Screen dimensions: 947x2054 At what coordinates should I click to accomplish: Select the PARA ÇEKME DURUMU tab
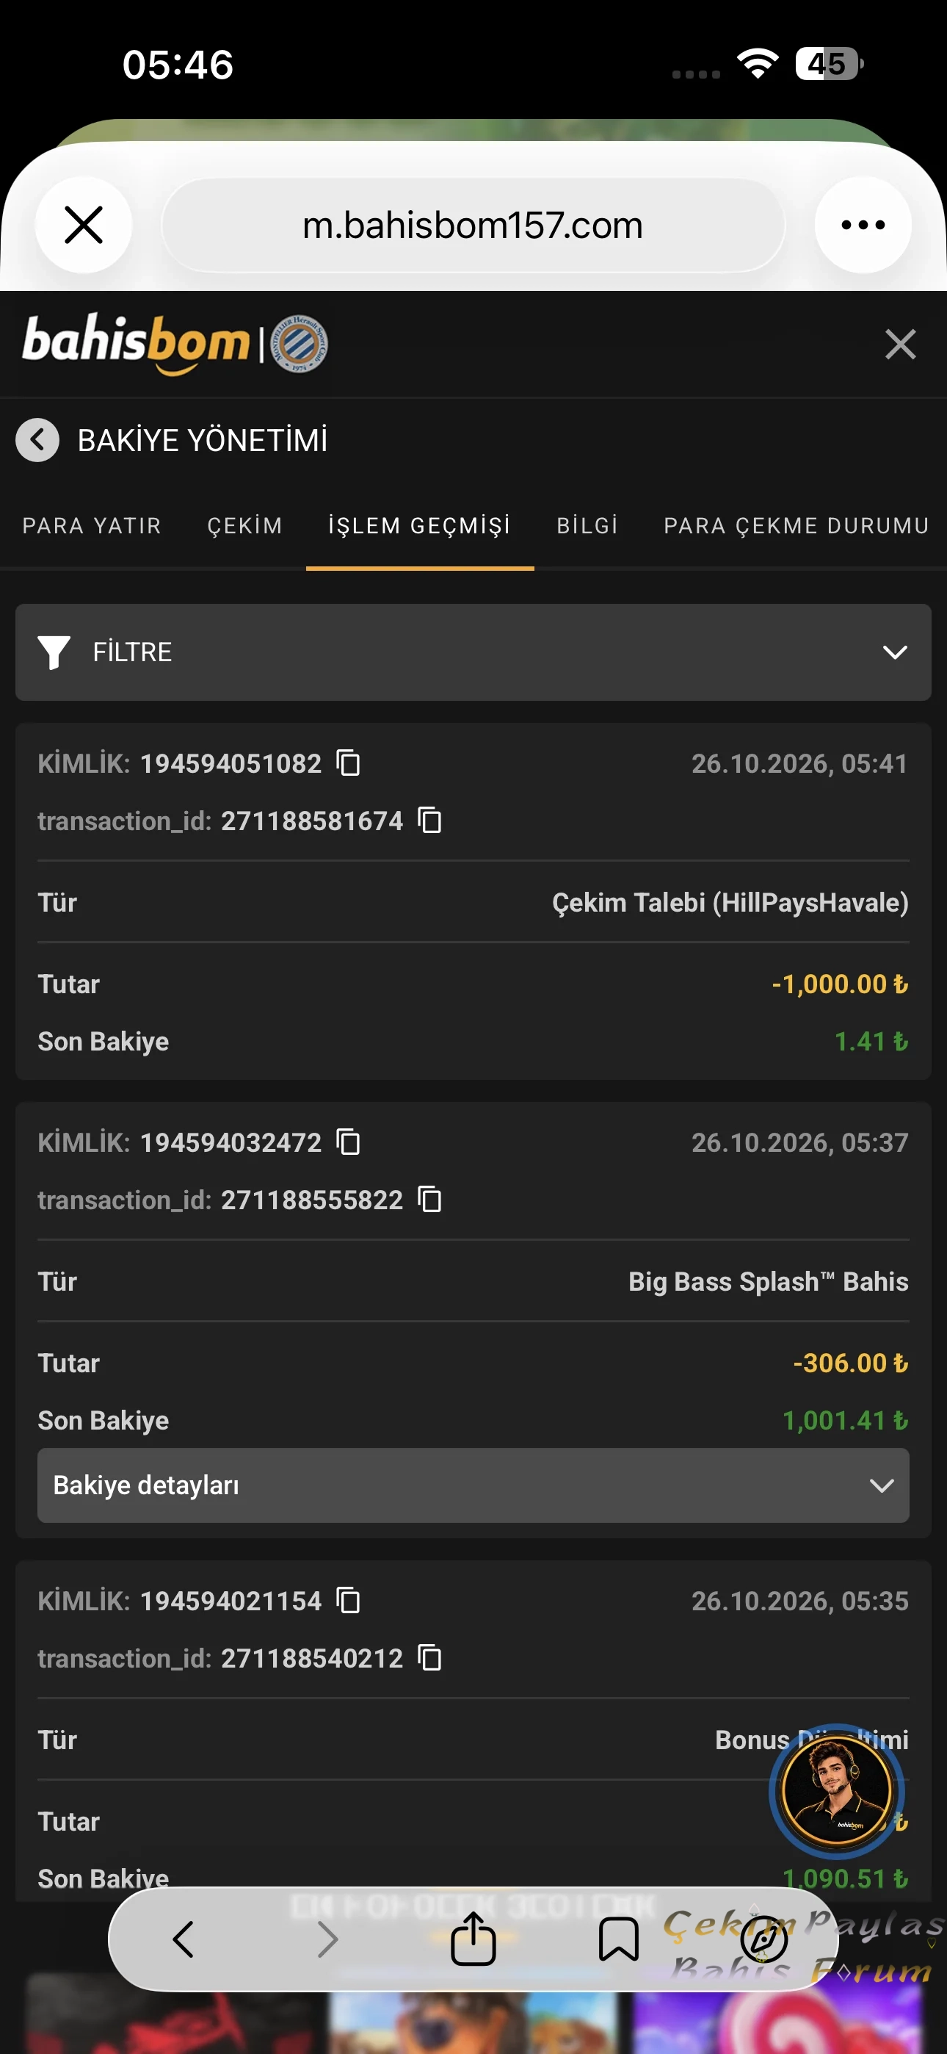(x=797, y=525)
